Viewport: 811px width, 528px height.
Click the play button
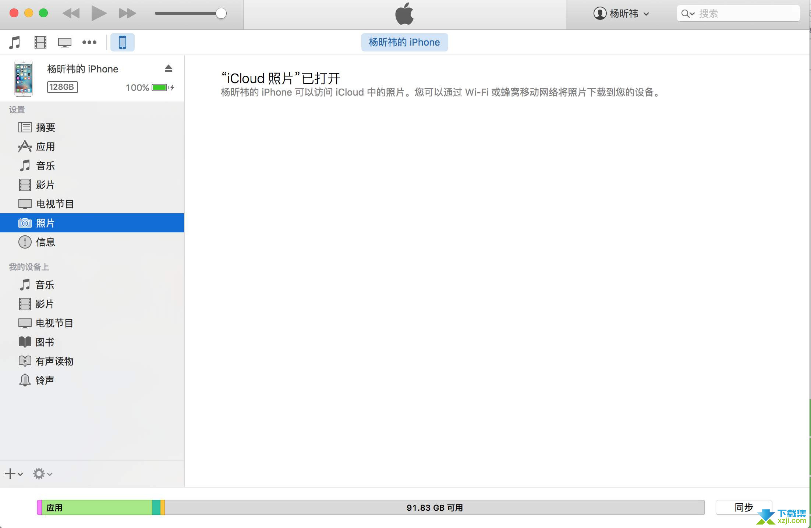99,14
